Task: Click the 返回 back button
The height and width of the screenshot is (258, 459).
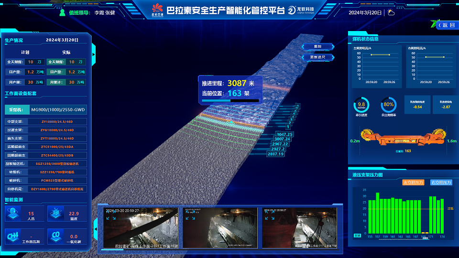Action: [x=446, y=25]
